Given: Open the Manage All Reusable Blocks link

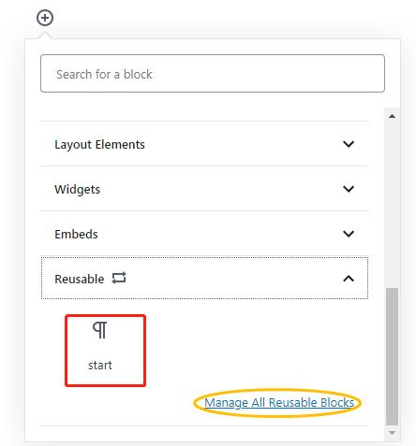Looking at the screenshot, I should 279,402.
